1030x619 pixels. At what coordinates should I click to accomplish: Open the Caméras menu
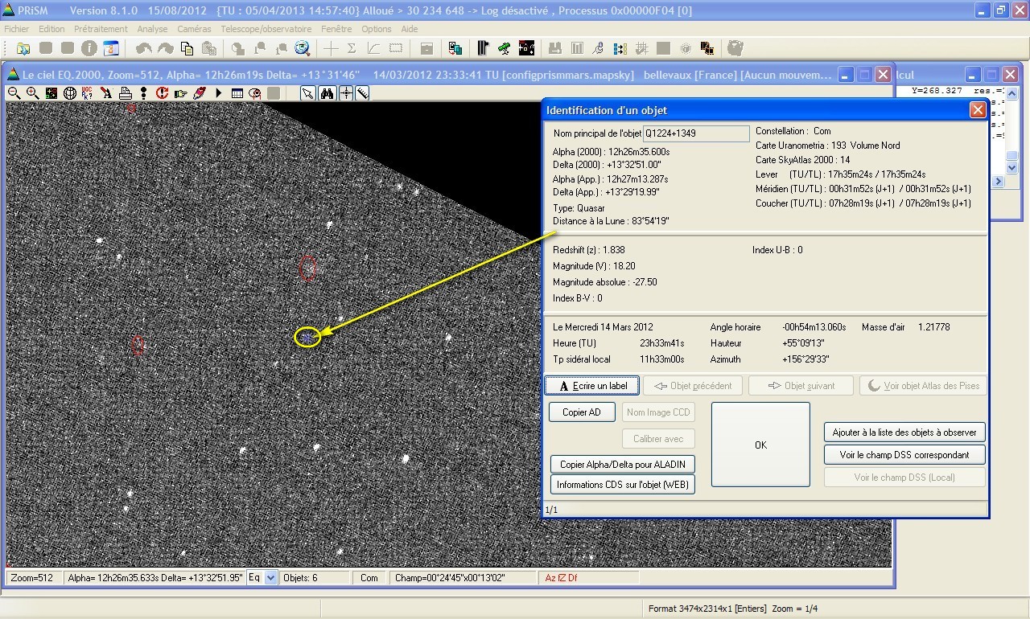194,29
